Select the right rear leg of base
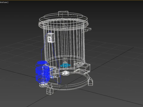Viewport: 143px width, 107px height. (x=91, y=81)
